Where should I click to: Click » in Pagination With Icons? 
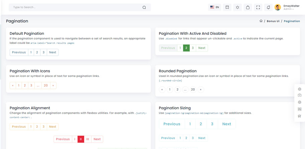tap(53, 86)
